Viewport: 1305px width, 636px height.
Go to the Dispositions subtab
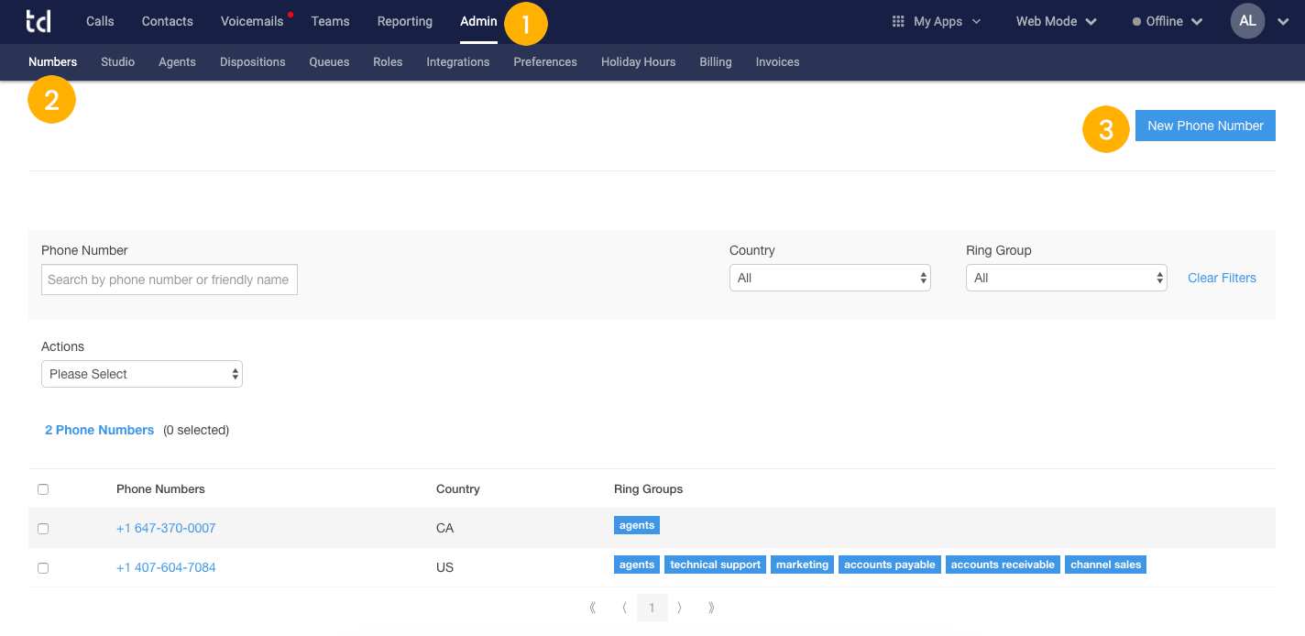253,62
